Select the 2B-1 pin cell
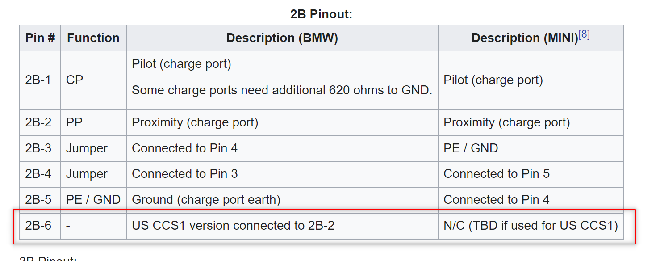This screenshot has width=660, height=261. 38,80
